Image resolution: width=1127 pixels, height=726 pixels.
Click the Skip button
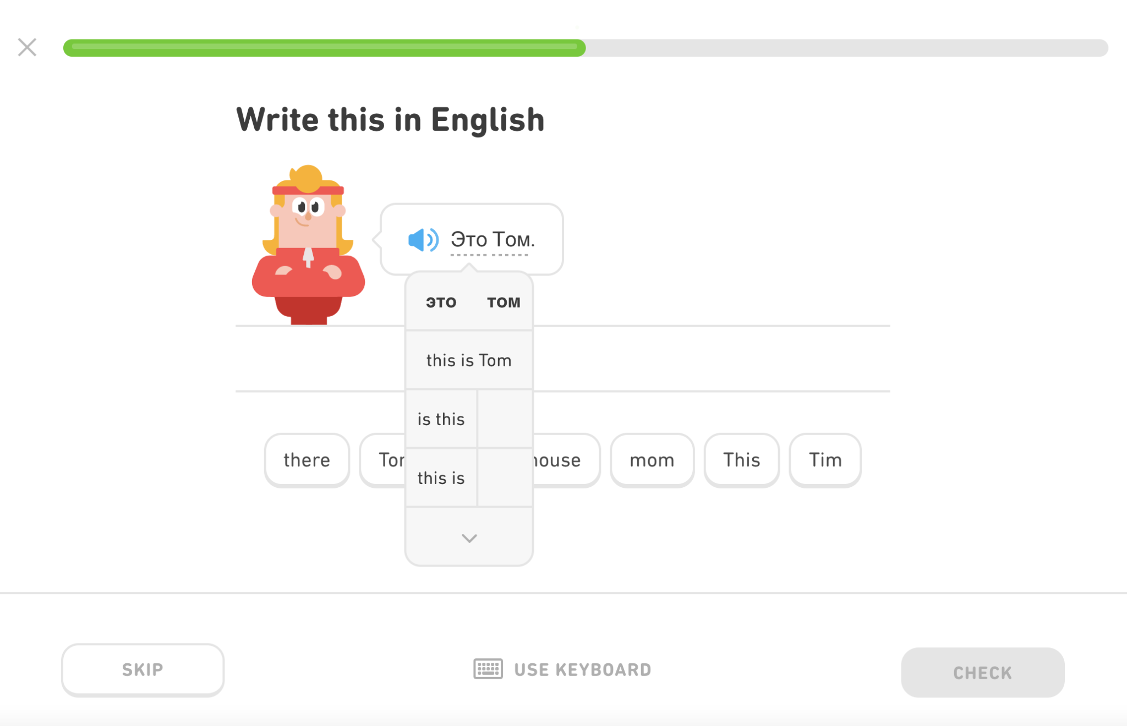tap(143, 669)
